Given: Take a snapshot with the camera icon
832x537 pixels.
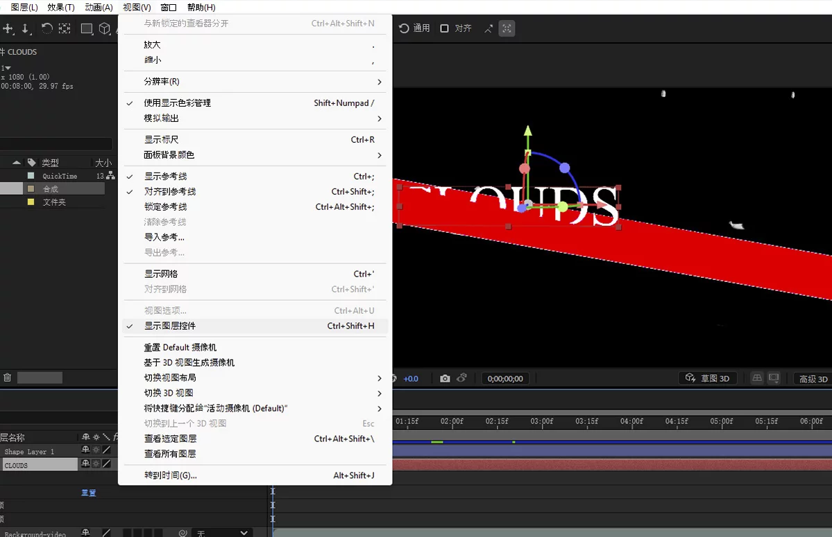Looking at the screenshot, I should coord(445,378).
